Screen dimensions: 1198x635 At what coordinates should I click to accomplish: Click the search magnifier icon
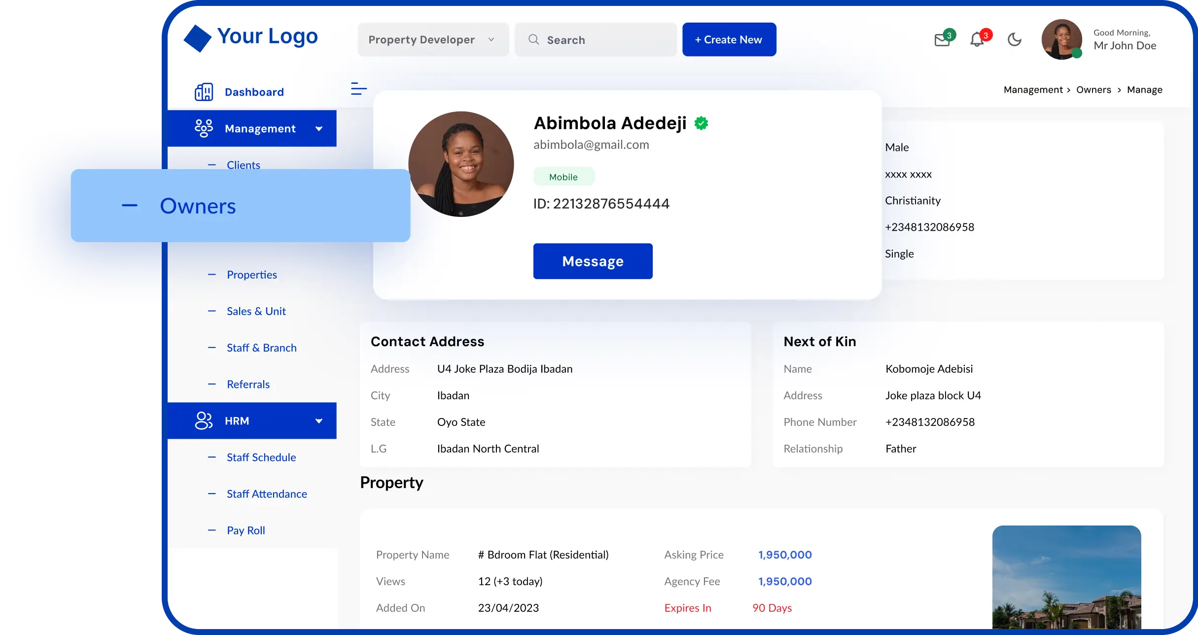[x=533, y=39]
